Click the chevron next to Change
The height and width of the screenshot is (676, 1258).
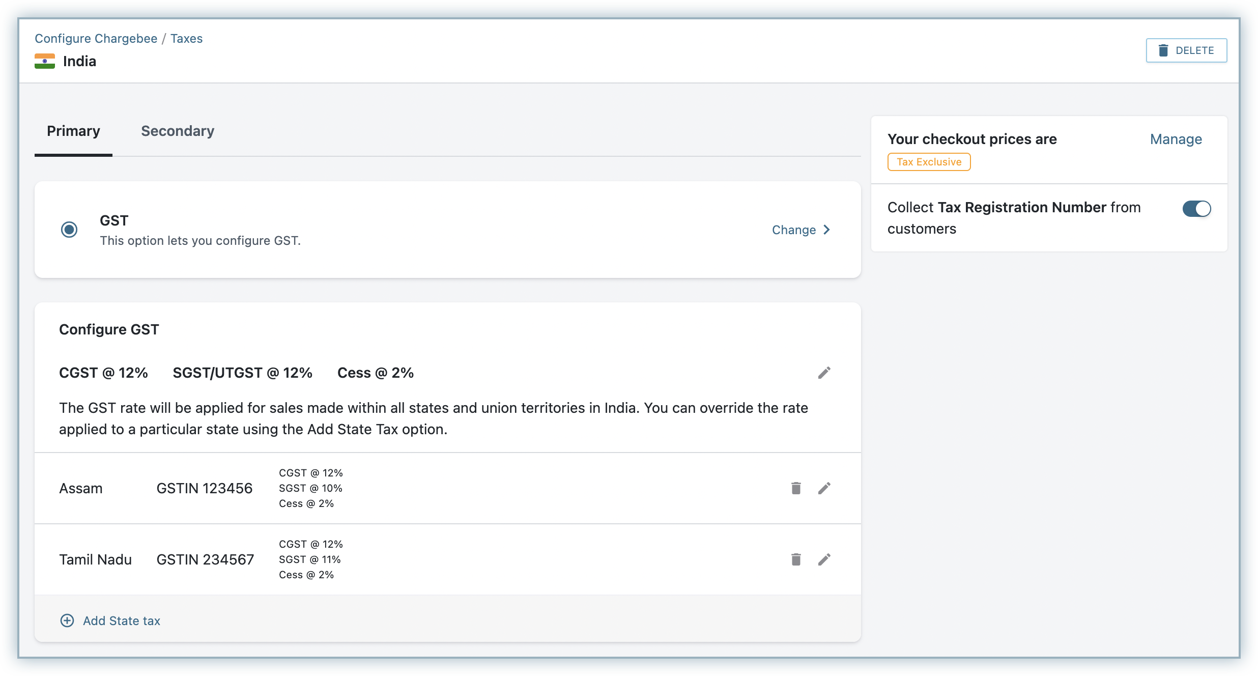tap(827, 230)
